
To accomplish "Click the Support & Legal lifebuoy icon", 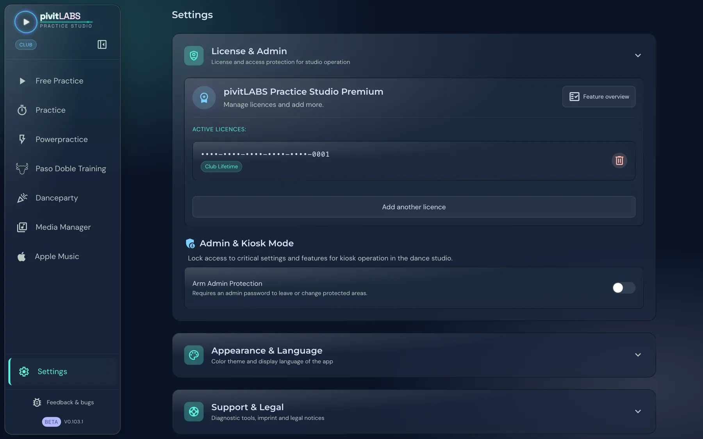I will coord(194,412).
